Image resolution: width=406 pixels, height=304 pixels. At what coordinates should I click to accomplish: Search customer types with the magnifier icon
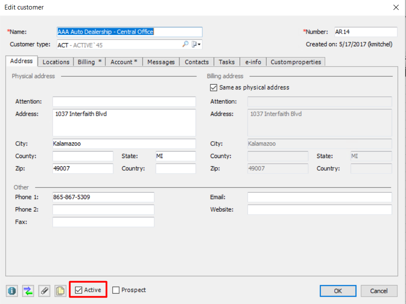pyautogui.click(x=185, y=44)
